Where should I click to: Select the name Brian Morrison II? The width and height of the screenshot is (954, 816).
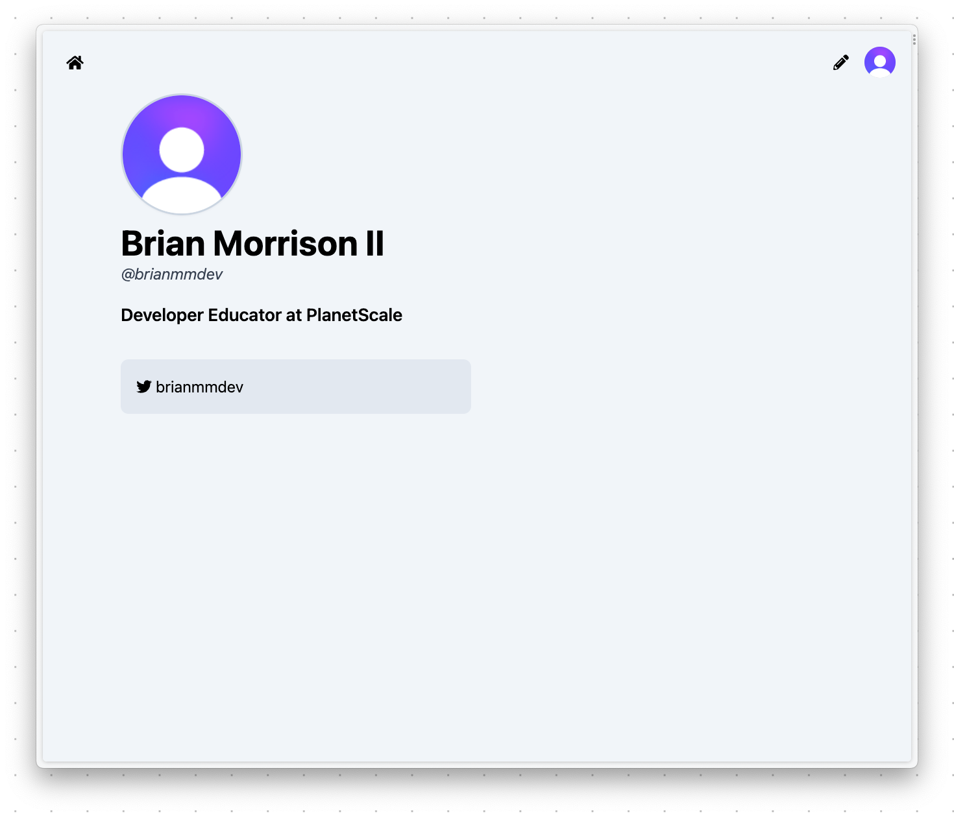[x=252, y=244]
